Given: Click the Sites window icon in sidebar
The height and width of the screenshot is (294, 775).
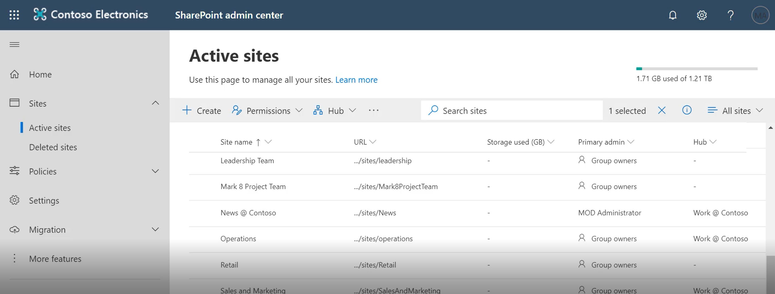Looking at the screenshot, I should click(x=14, y=103).
